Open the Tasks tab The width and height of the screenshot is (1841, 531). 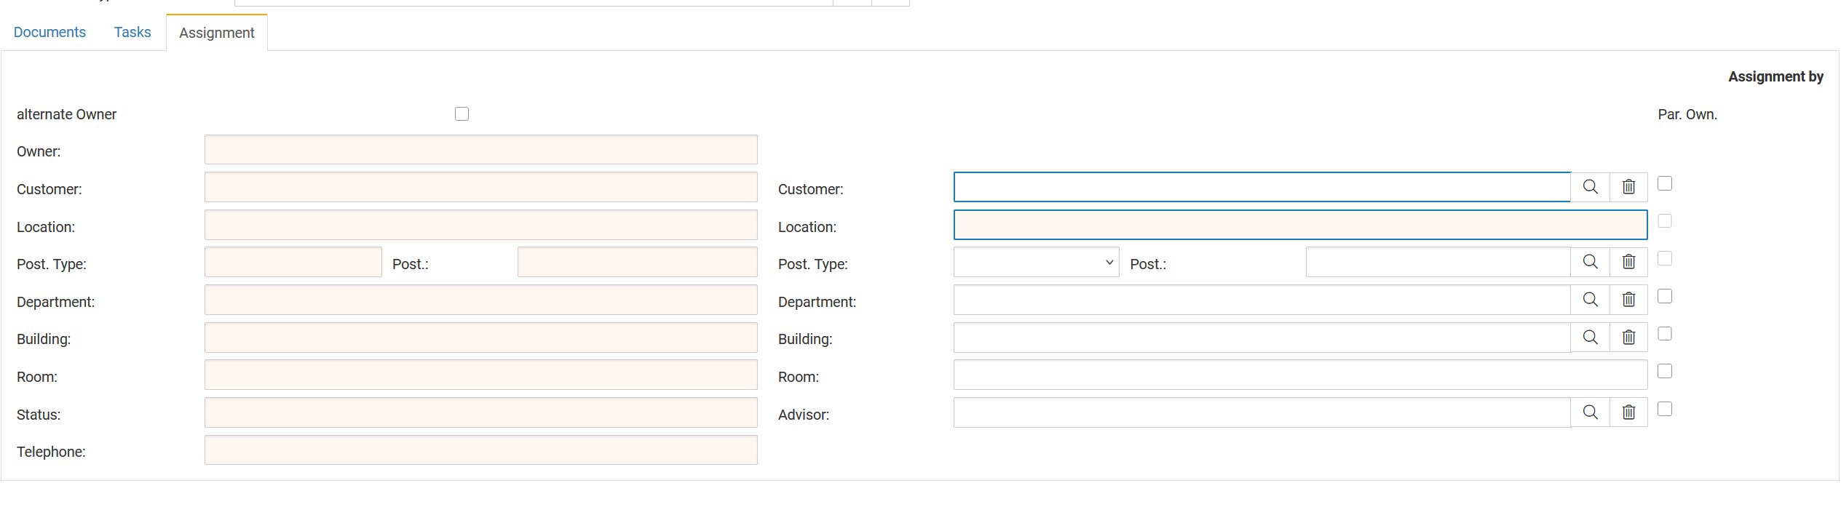tap(132, 32)
